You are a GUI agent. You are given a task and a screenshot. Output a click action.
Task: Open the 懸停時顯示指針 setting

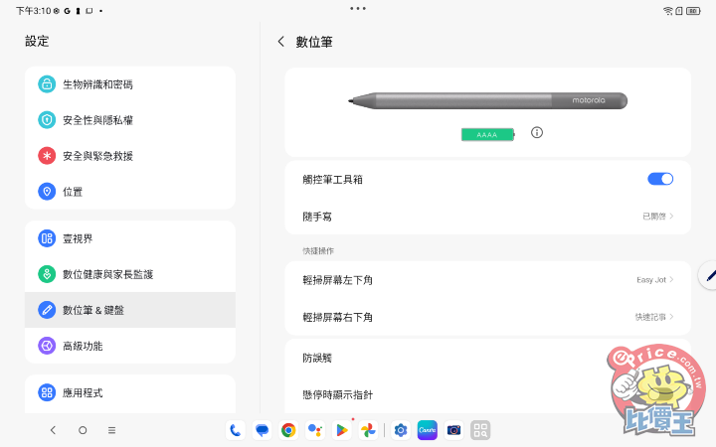[x=487, y=394]
